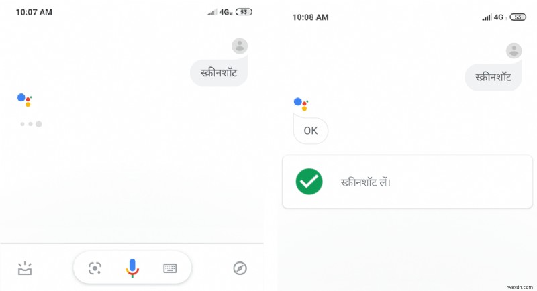537x291 pixels.
Task: Select the स्क्रीनशॉट लें action card
Action: coord(407,182)
